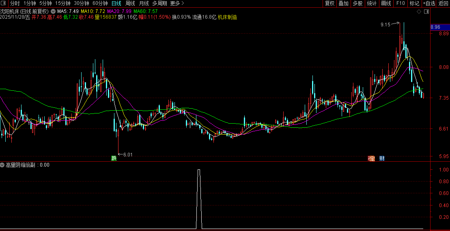This screenshot has width=450, height=231.
Task: Click the 2025/11/28/五 date text
Action: (15, 17)
